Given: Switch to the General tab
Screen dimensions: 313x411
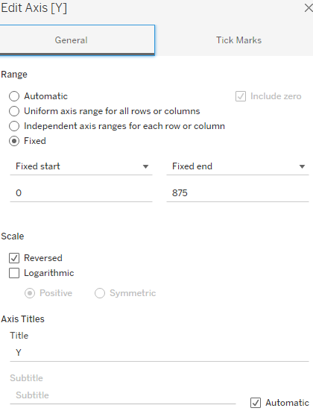Looking at the screenshot, I should (77, 40).
